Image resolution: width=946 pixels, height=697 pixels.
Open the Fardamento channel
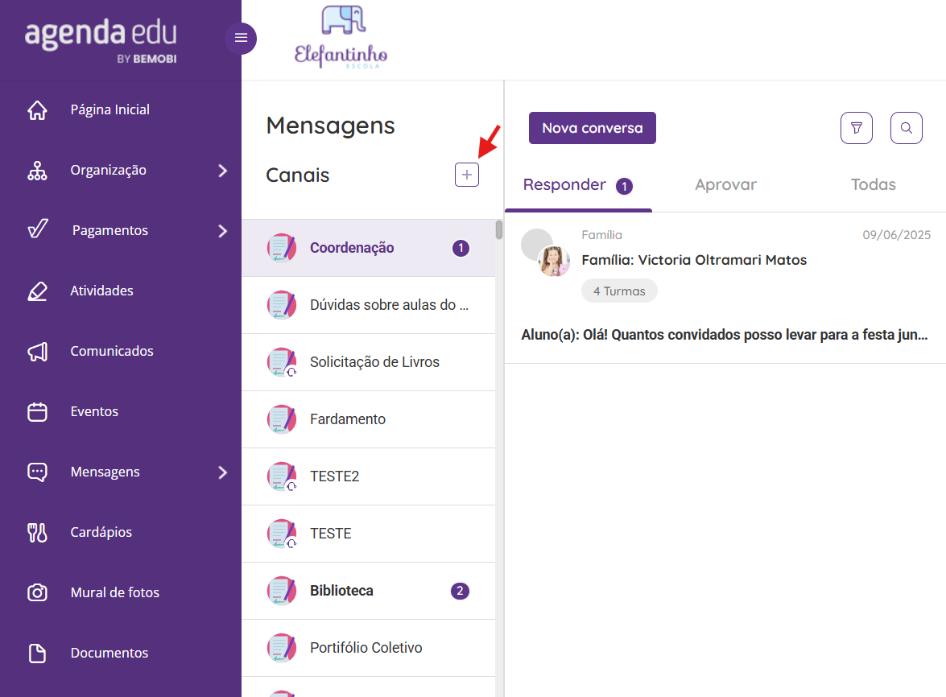point(369,419)
